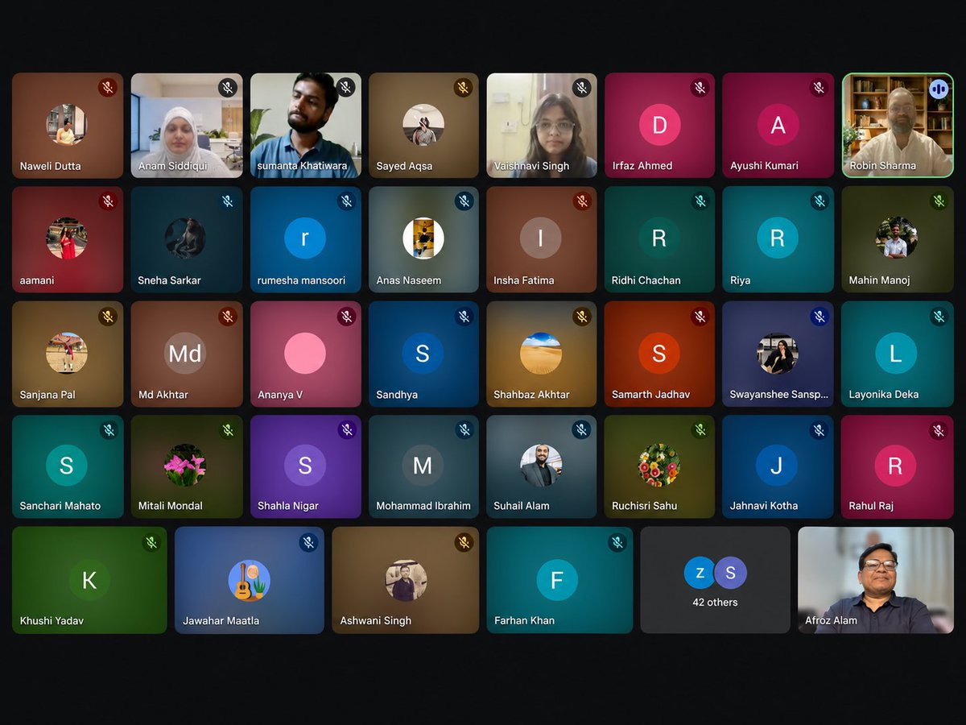The width and height of the screenshot is (966, 725).
Task: Click muted mic icon on Rahul Raj tile
Action: pos(939,430)
